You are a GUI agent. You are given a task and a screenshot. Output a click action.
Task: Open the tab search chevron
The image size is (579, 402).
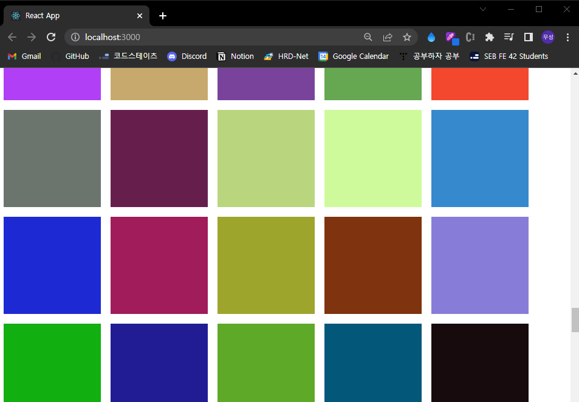click(x=482, y=9)
